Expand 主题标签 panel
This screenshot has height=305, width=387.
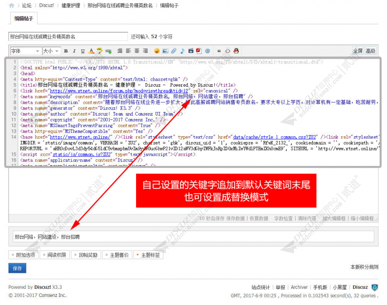148,255
